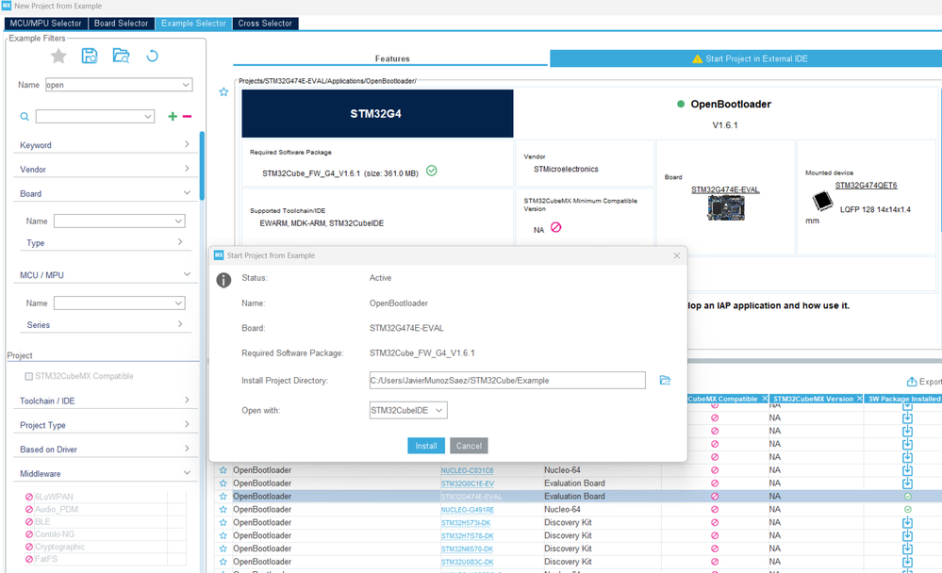The height and width of the screenshot is (573, 942).
Task: Star the OpenBootloader row for STM32G0C1E-EV
Action: point(223,483)
